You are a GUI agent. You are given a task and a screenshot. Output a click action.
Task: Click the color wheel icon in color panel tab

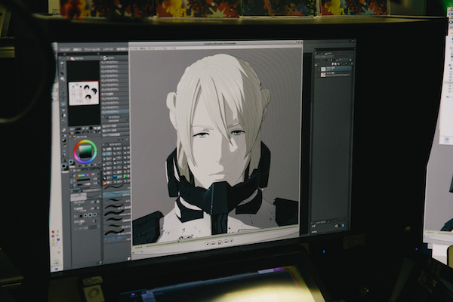(x=74, y=137)
